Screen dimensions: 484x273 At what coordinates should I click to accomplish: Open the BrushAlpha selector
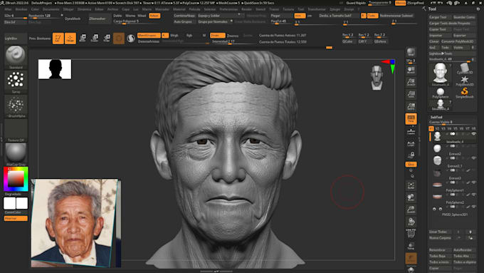pyautogui.click(x=16, y=106)
